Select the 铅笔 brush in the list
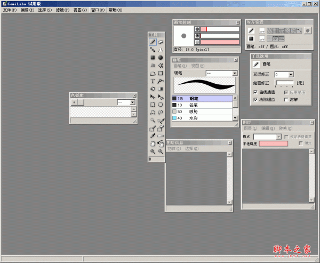Screen dimensions: 320x263 (x=194, y=106)
